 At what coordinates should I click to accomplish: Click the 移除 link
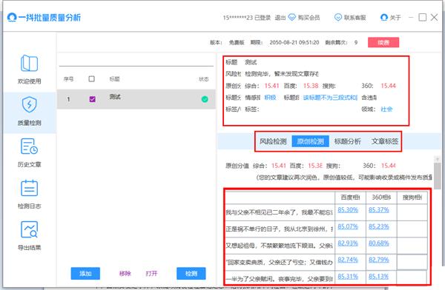click(125, 273)
